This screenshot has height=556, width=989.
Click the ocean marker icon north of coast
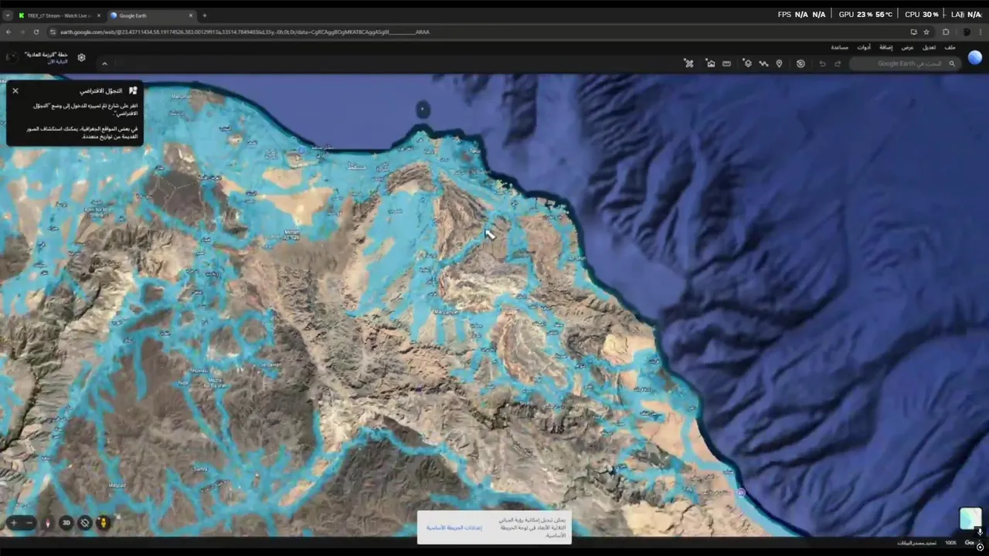pyautogui.click(x=423, y=110)
